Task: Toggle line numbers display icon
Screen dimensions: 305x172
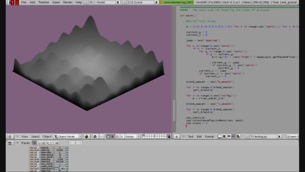Action: (x=224, y=137)
